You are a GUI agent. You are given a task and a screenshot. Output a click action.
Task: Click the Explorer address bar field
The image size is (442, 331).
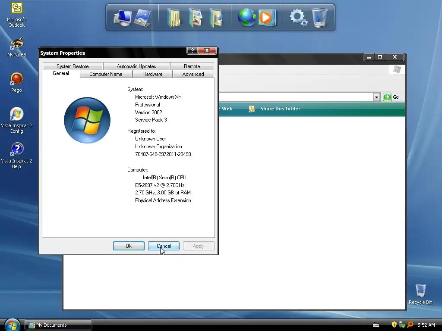coord(296,97)
